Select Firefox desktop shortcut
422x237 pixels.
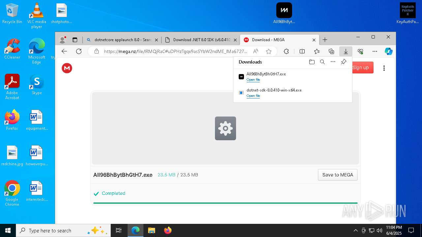tap(12, 120)
